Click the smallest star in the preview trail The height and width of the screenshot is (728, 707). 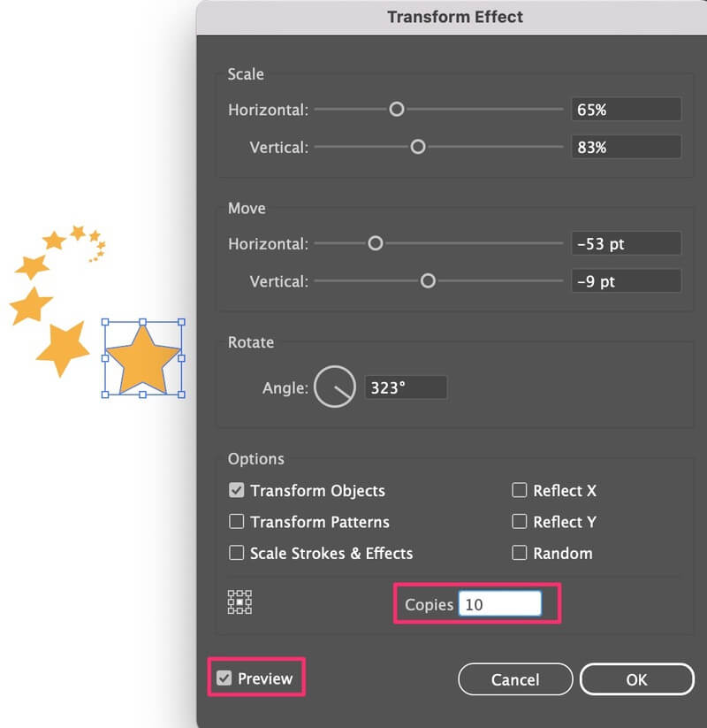(90, 261)
